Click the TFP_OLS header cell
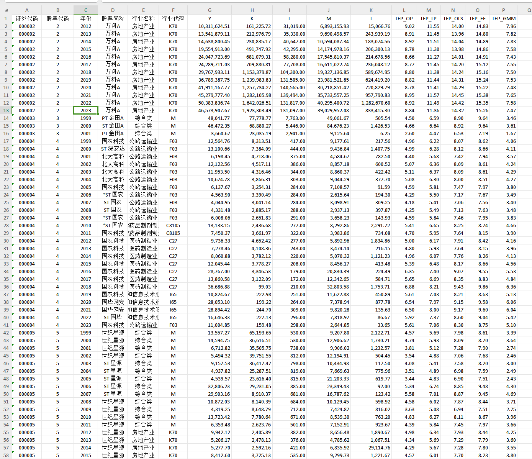The image size is (532, 459). tap(453, 18)
